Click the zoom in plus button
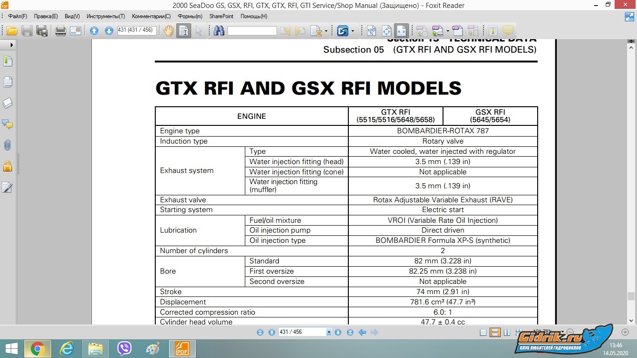637x358 pixels. (x=625, y=332)
